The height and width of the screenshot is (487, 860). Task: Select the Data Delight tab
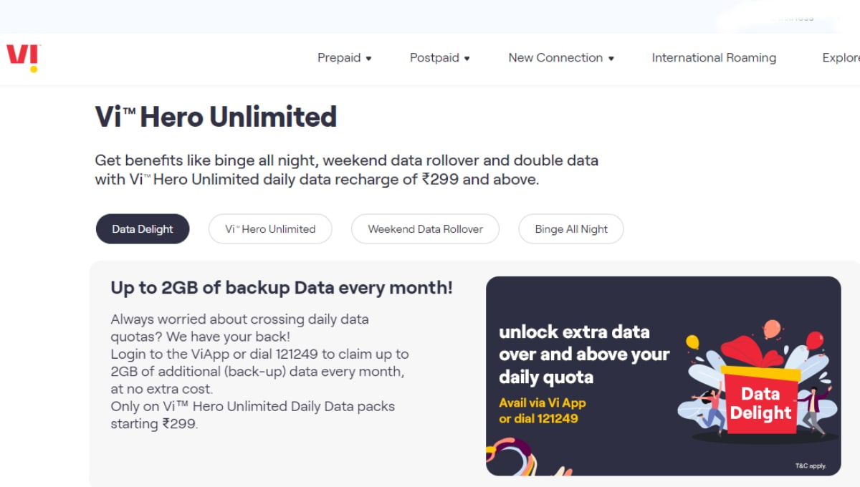coord(143,229)
